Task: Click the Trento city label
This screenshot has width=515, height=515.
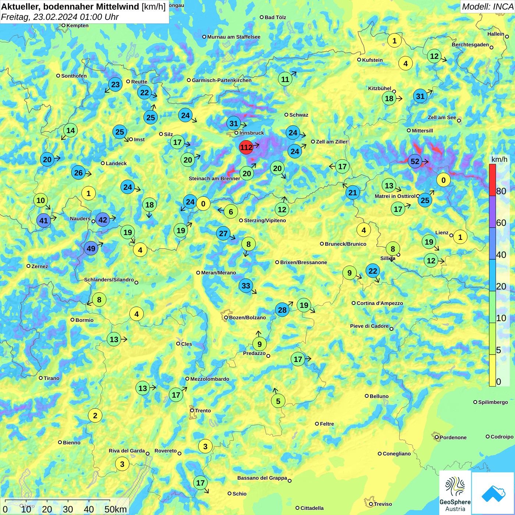Action: tap(203, 411)
